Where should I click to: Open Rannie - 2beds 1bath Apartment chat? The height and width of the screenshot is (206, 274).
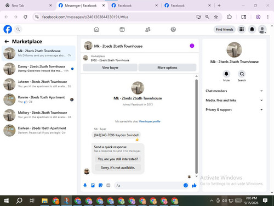pos(38,99)
